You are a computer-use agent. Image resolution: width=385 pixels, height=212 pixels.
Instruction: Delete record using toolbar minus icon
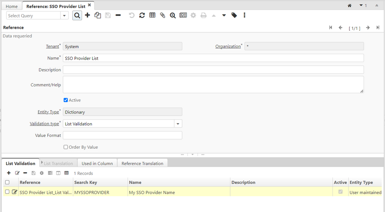118,15
